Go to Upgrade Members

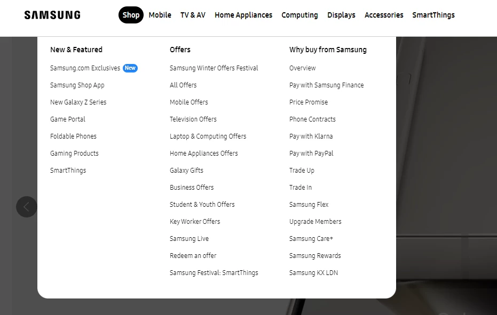click(x=315, y=222)
